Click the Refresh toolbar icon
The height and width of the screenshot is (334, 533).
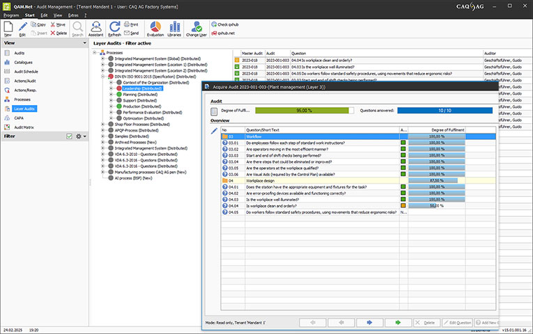(x=115, y=28)
